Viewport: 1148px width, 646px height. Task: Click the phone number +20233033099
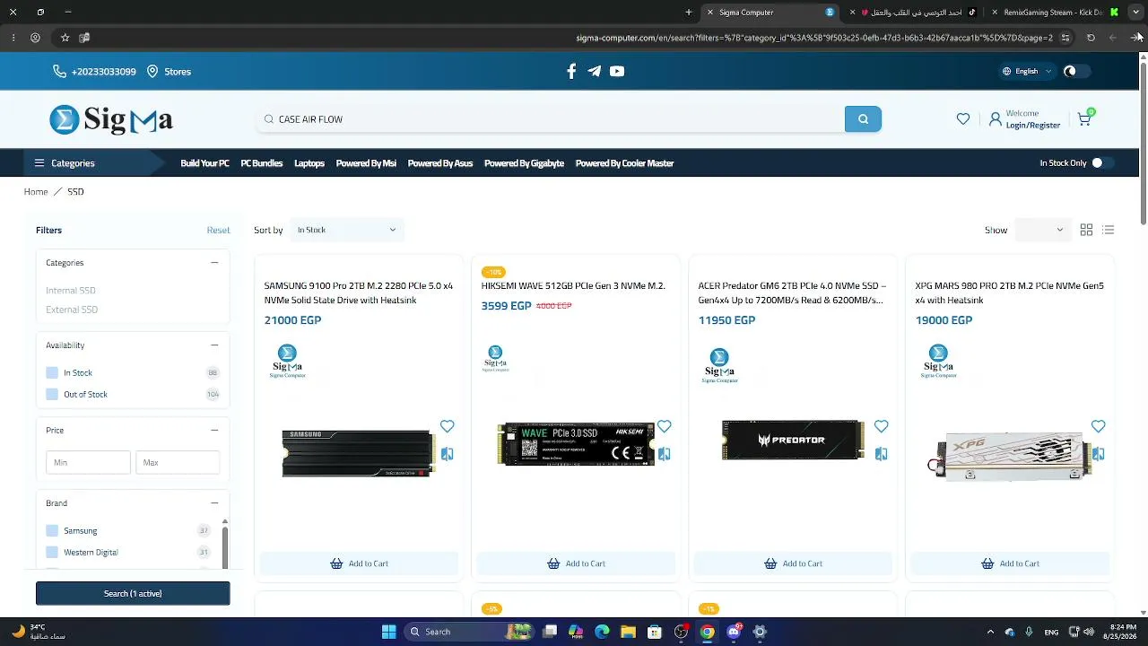pyautogui.click(x=103, y=72)
